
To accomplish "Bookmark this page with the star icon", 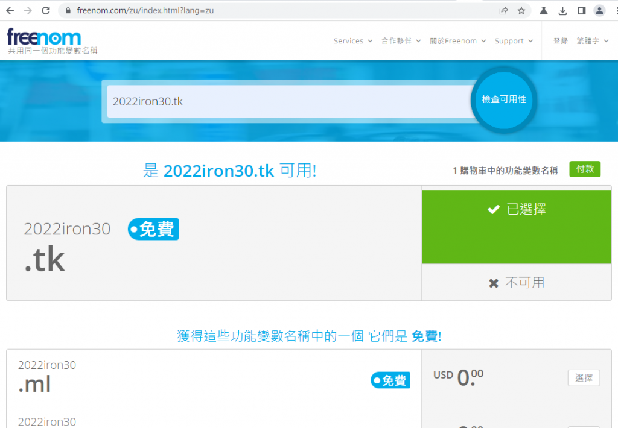I will [x=521, y=11].
